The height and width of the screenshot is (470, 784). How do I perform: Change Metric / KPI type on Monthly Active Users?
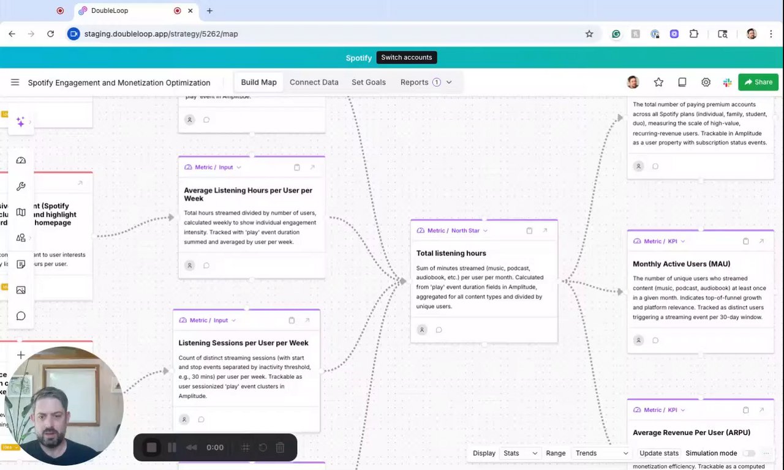[677, 241]
